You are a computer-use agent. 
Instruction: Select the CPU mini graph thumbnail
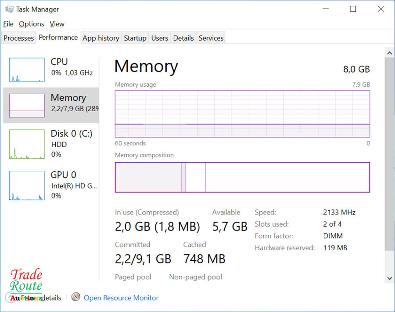coord(27,70)
